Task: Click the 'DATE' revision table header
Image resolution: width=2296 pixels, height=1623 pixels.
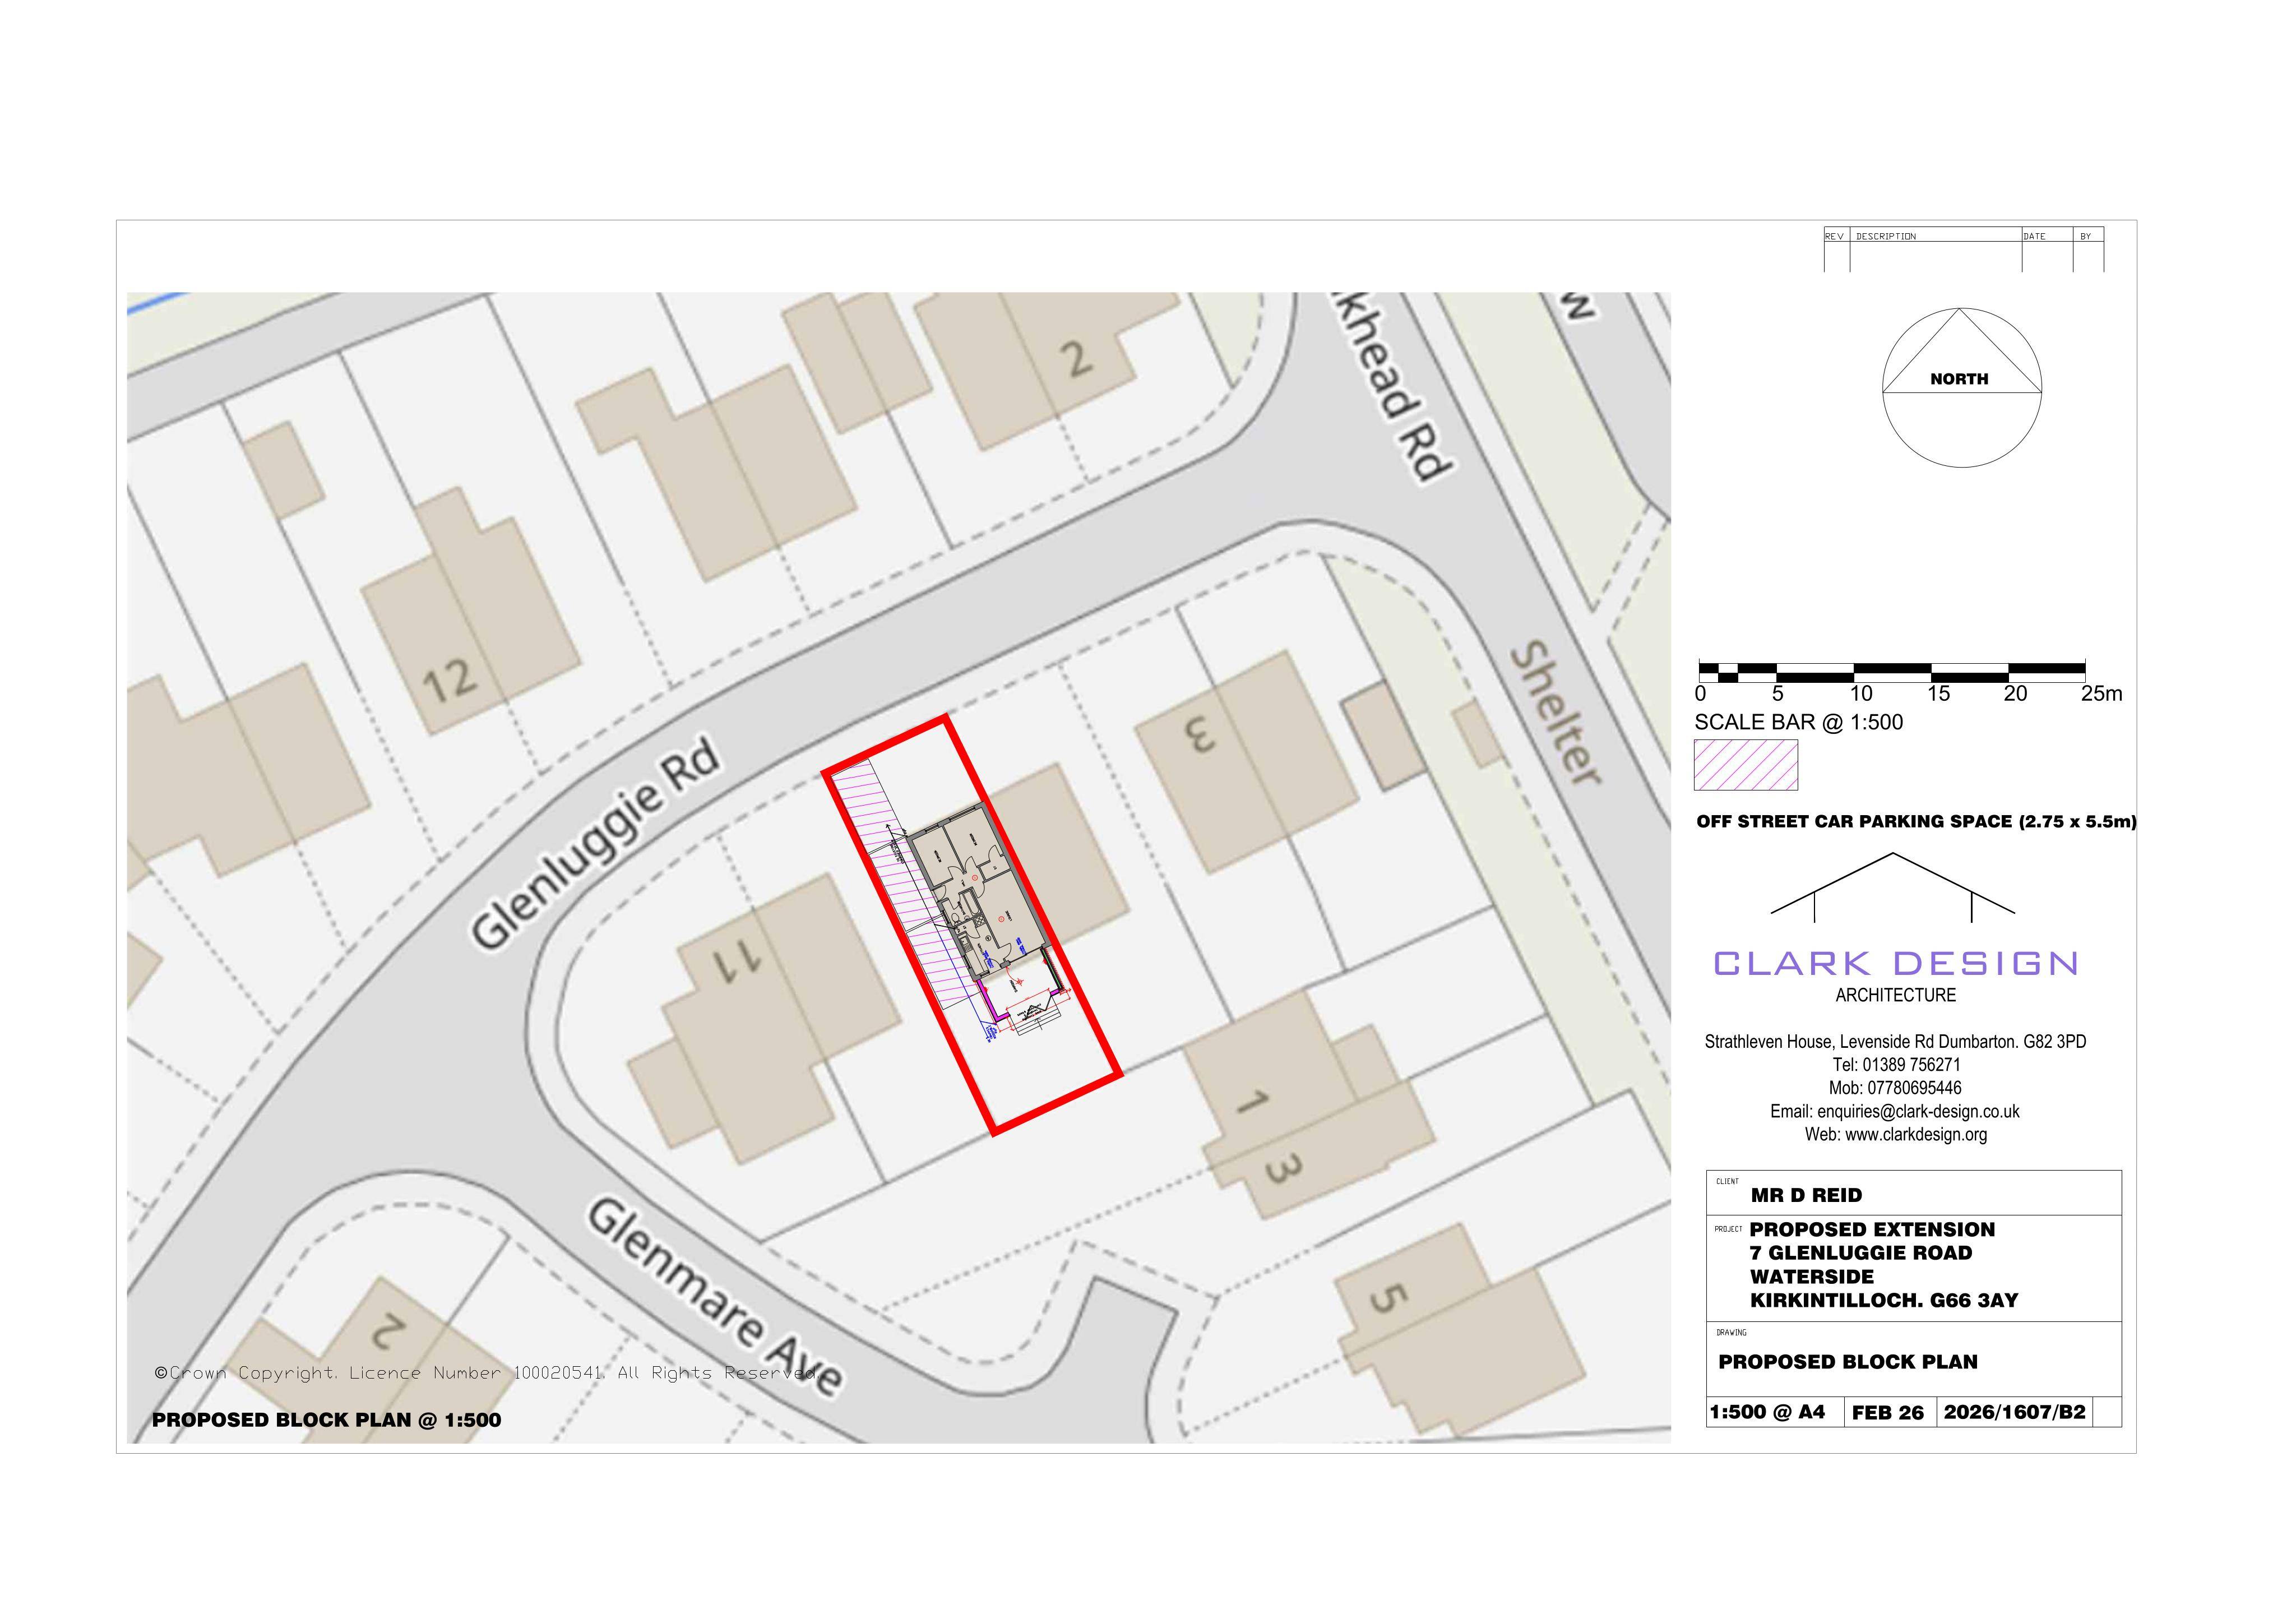Action: (2034, 237)
